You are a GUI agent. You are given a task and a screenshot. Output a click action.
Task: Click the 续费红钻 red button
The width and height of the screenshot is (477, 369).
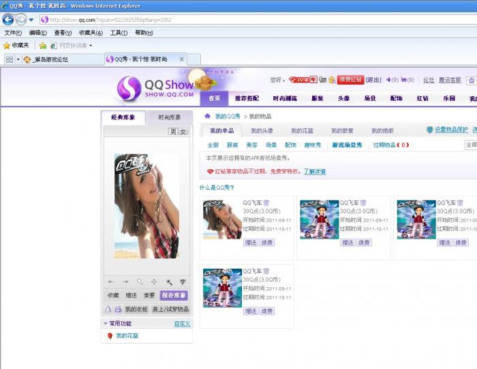(x=350, y=80)
